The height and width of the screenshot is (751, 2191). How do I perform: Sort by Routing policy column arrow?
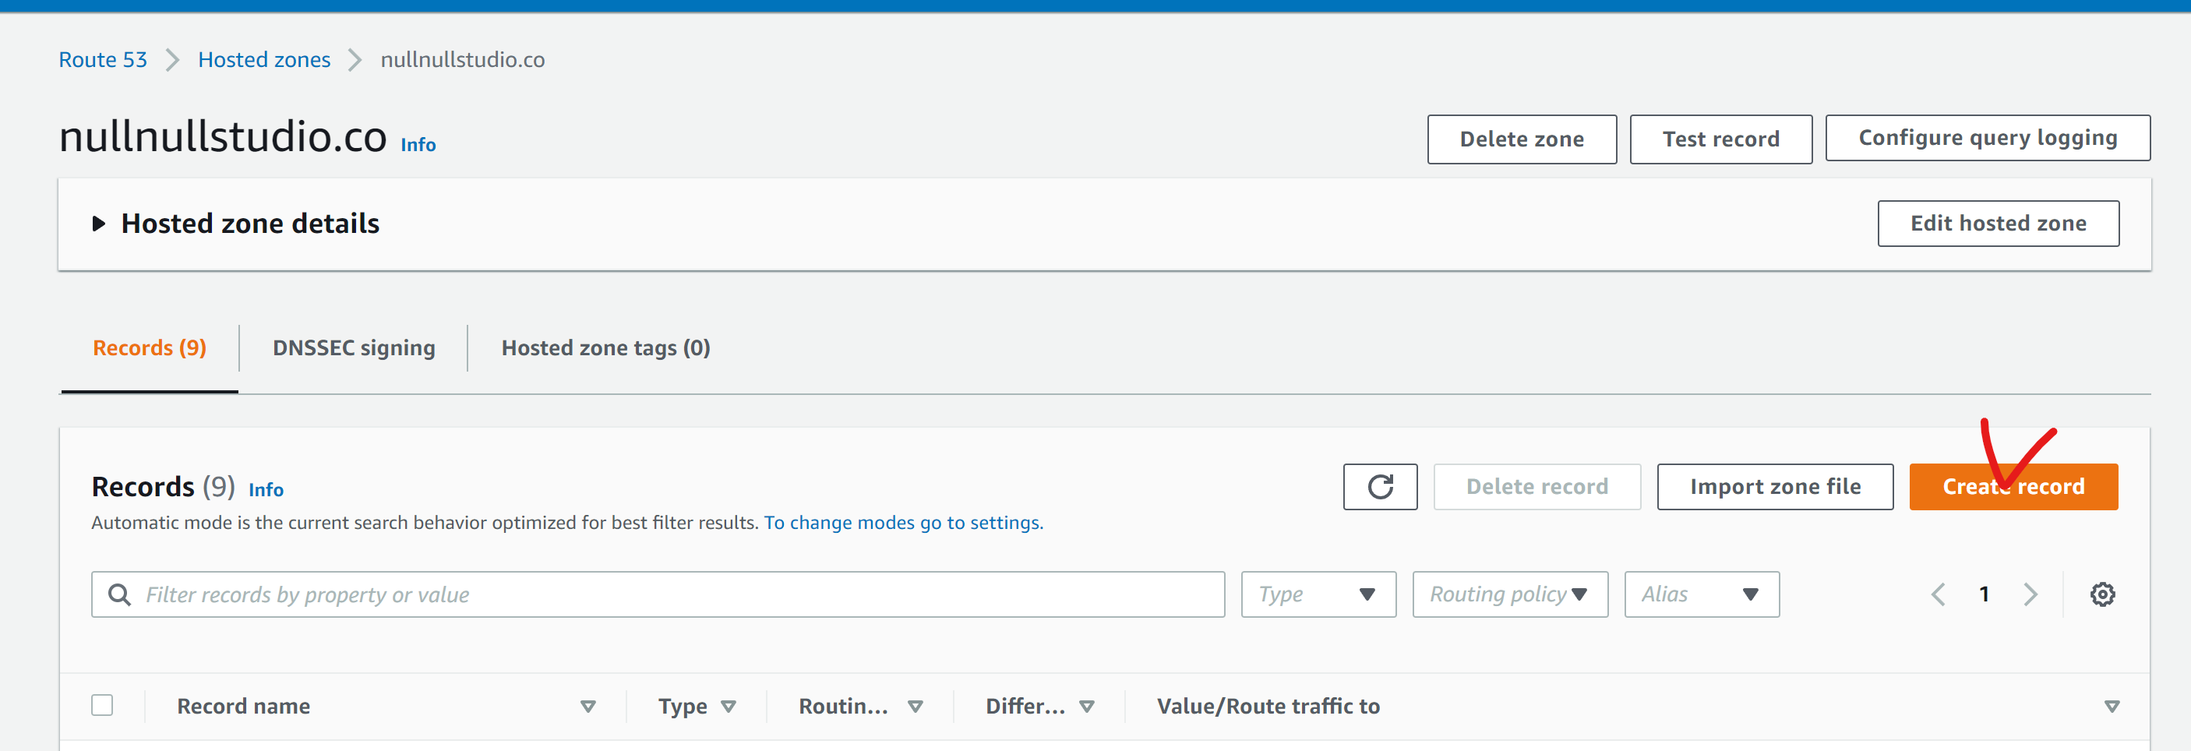pos(916,706)
